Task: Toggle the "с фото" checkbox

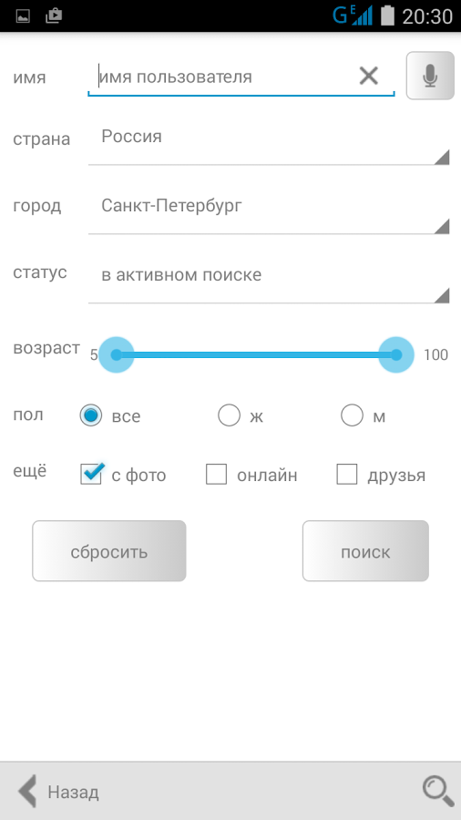Action: [x=91, y=474]
